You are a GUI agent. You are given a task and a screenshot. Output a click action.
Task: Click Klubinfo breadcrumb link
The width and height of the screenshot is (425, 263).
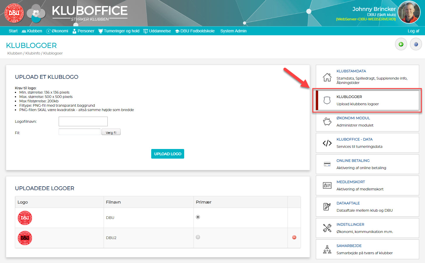pos(33,53)
